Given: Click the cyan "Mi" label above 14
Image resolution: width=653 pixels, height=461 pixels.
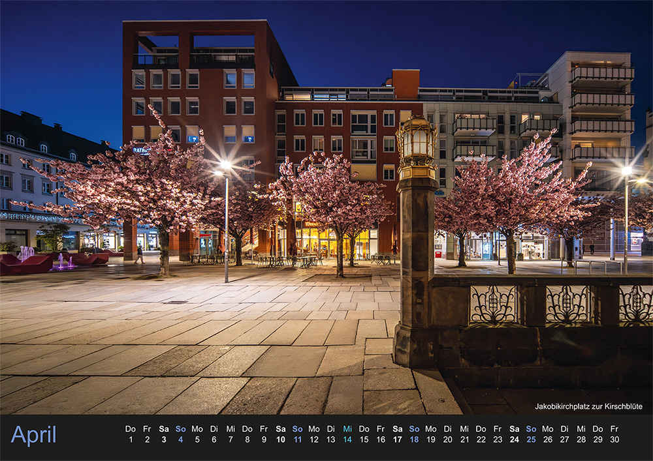Looking at the screenshot, I should coord(347,428).
